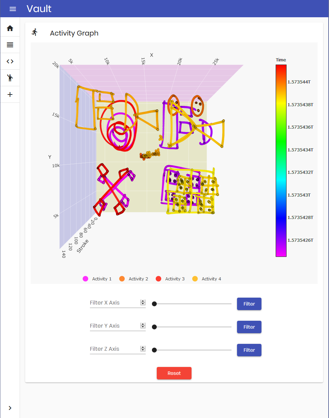Viewport: 329px width, 418px height.
Task: Open the hamburger menu in Vault header
Action: click(x=13, y=9)
